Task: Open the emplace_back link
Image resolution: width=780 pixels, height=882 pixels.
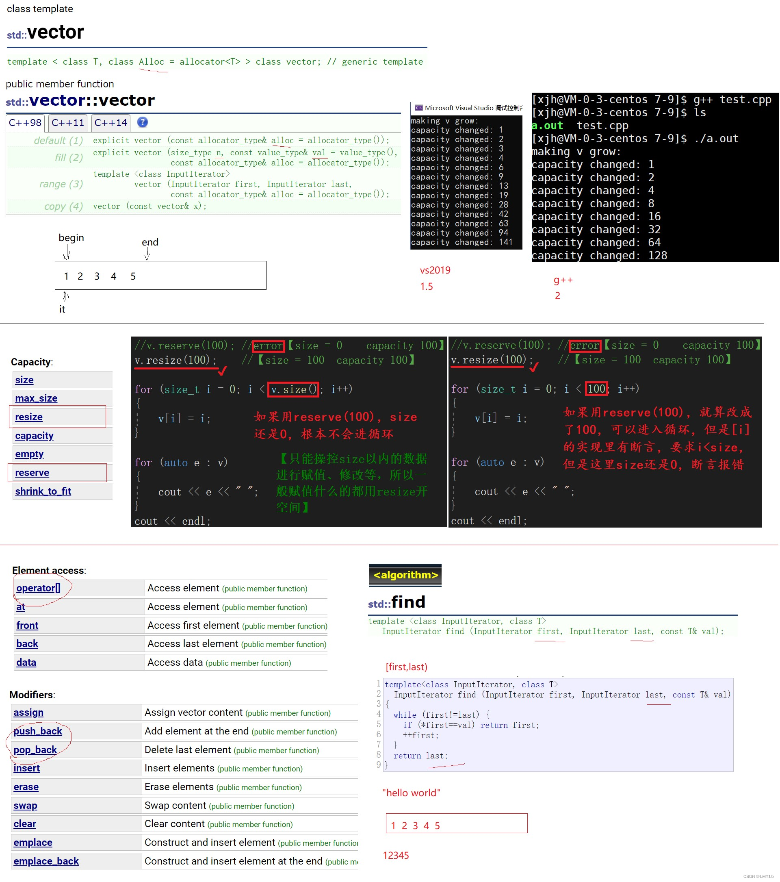Action: click(x=46, y=860)
